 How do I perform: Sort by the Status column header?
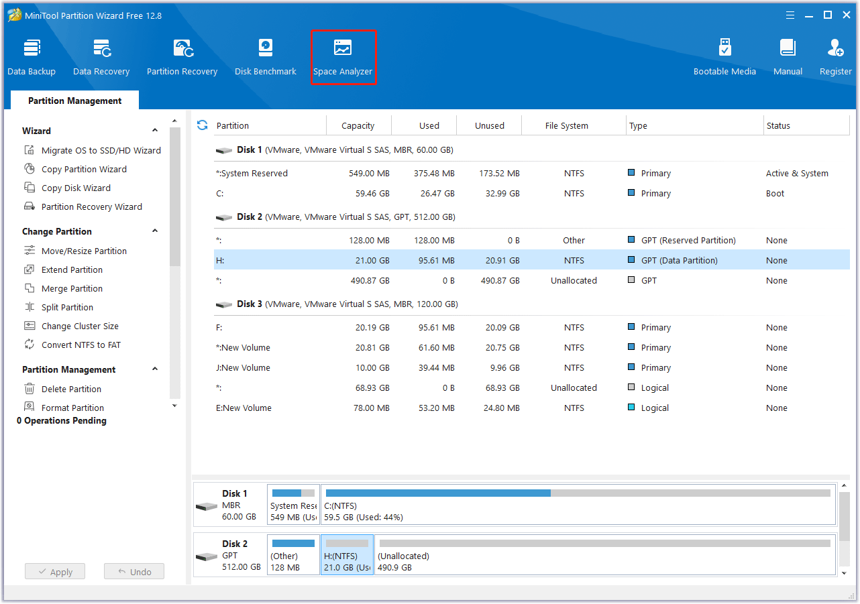click(807, 125)
